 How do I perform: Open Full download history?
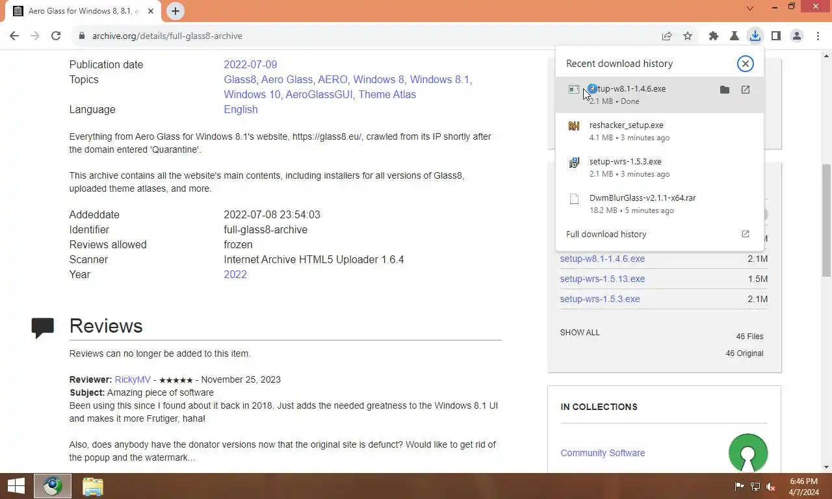(x=660, y=234)
